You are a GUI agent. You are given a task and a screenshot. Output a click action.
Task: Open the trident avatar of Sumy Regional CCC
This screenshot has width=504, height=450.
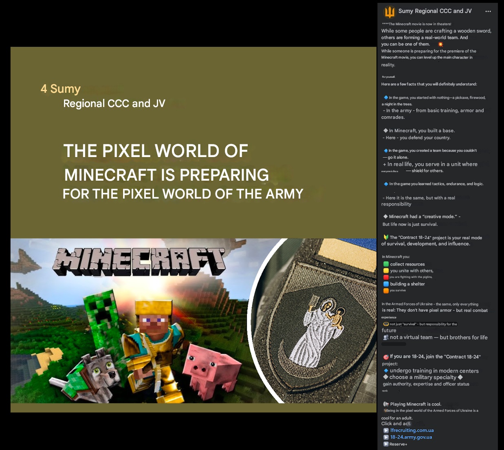pos(390,12)
